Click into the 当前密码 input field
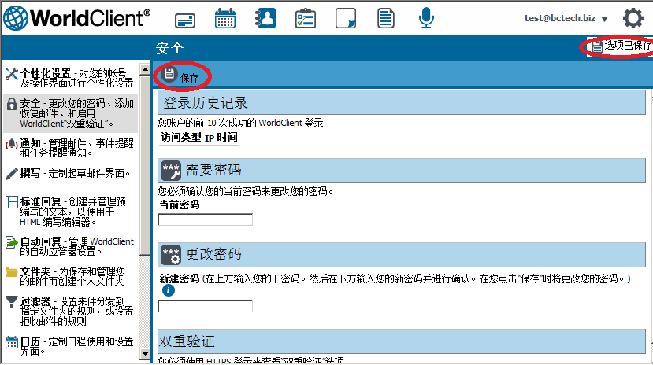 (x=206, y=219)
